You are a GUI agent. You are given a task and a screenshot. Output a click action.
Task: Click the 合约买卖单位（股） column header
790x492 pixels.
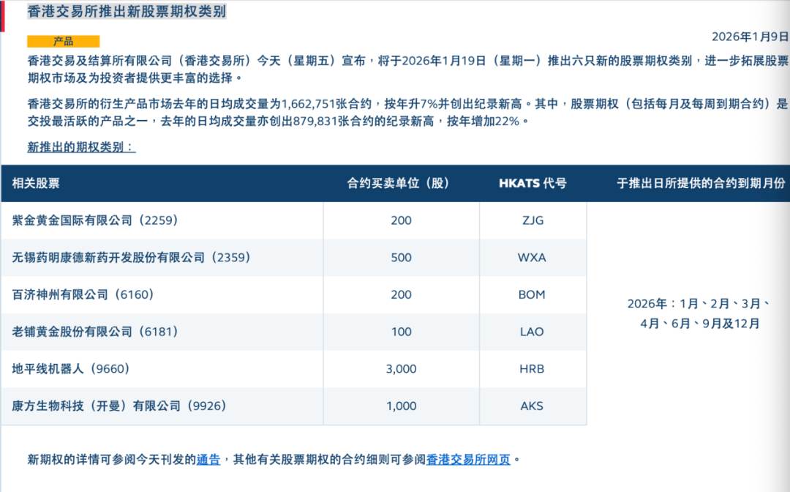[x=398, y=184]
